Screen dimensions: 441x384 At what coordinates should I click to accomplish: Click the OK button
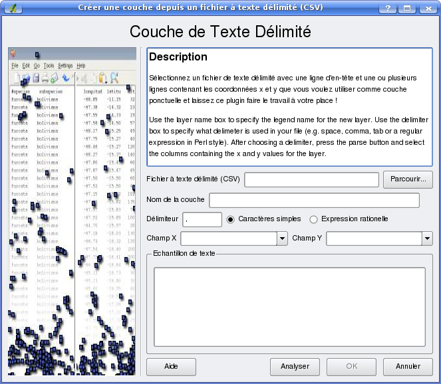pyautogui.click(x=352, y=366)
